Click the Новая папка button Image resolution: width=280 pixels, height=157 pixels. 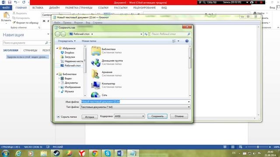coord(89,41)
